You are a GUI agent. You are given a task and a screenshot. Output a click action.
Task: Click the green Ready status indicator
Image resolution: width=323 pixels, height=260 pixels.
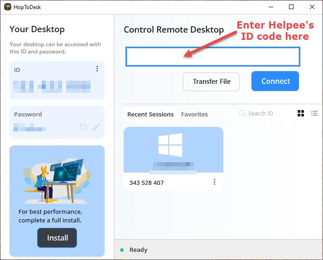[x=122, y=250]
